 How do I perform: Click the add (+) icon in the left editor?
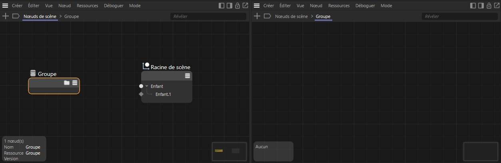6,16
